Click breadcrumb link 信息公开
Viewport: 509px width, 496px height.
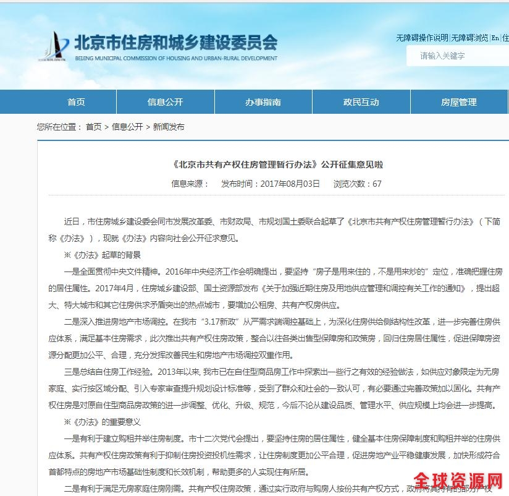point(127,127)
